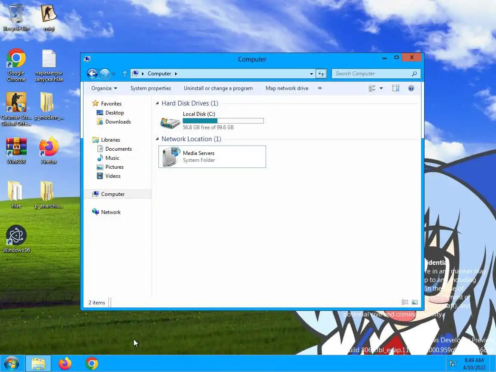Screen dimensions: 496x372
Task: Maximize the Computer window
Action: [397, 58]
